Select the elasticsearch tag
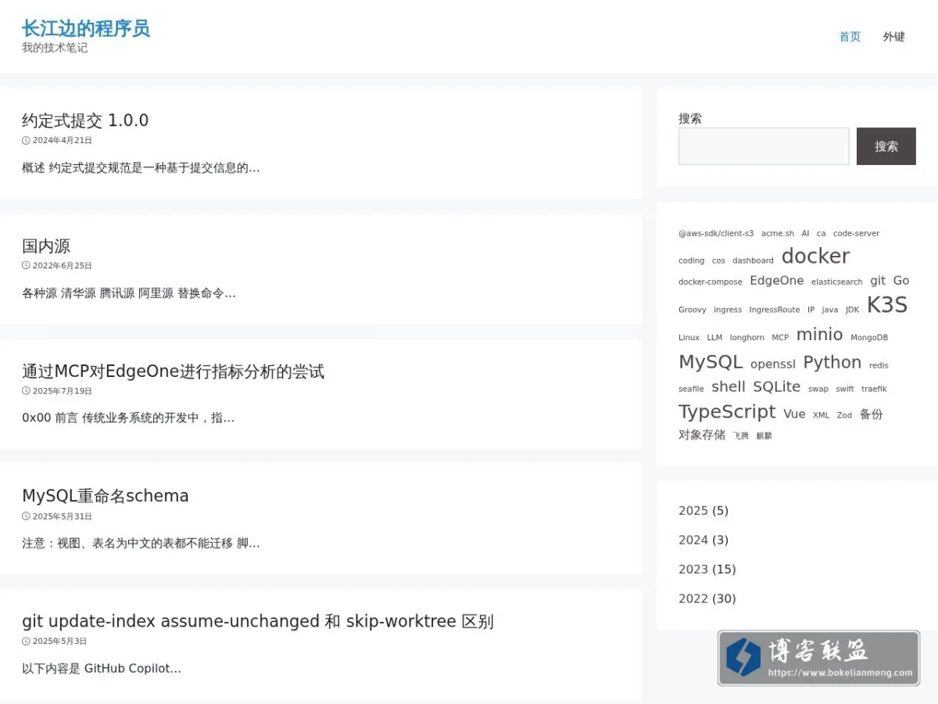This screenshot has height=704, width=938. [837, 282]
